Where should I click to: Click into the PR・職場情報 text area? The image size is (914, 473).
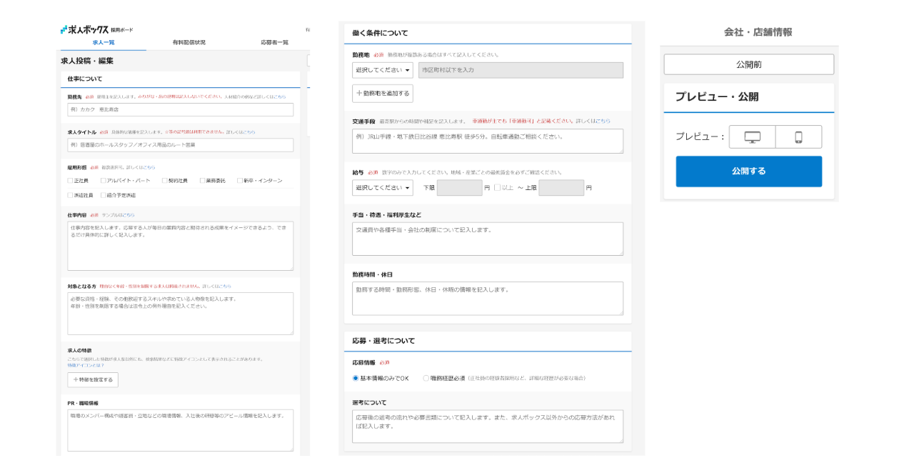point(180,430)
